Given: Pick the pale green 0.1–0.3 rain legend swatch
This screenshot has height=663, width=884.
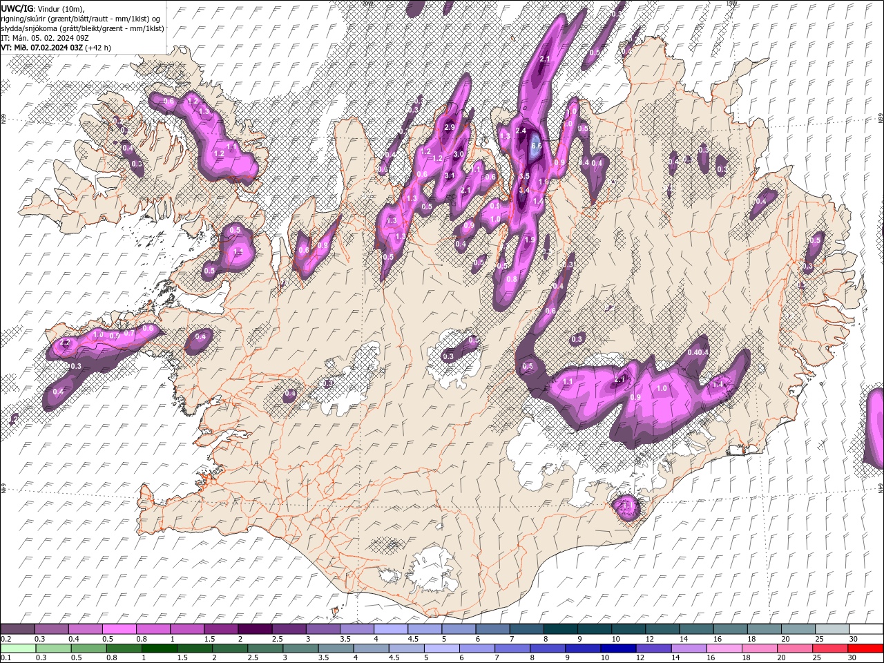Looking at the screenshot, I should pos(17,648).
